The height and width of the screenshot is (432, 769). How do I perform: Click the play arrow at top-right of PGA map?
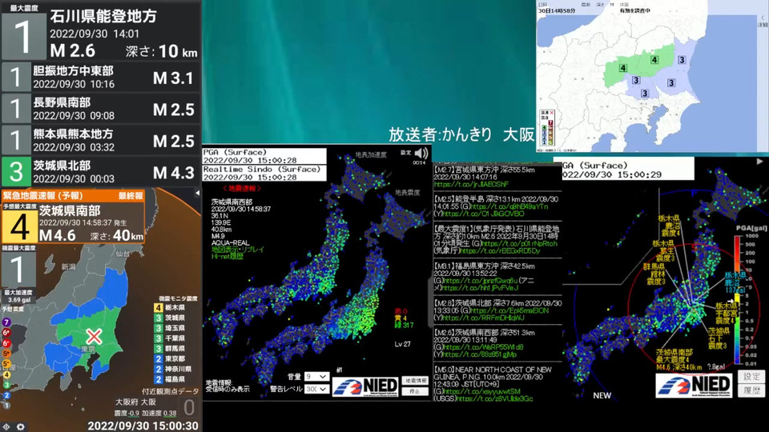pyautogui.click(x=759, y=161)
